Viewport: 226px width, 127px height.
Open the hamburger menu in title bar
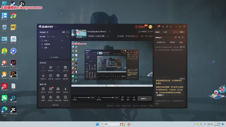171,27
